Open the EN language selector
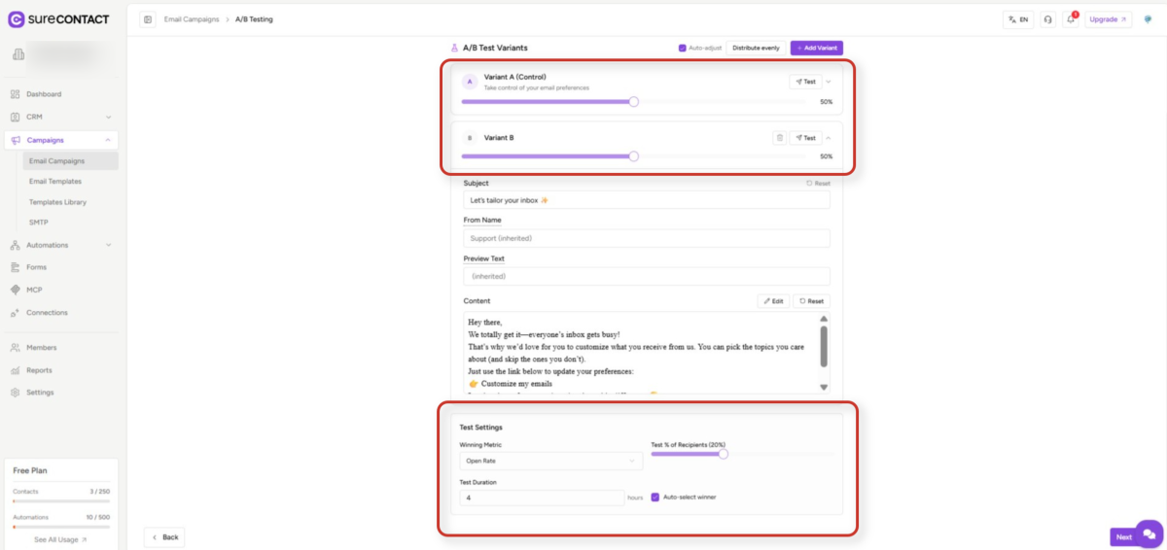The image size is (1167, 550). (x=1018, y=19)
